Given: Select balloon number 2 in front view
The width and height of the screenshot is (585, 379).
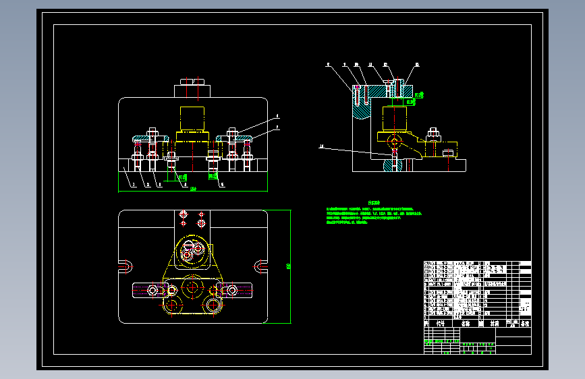Looking at the screenshot, I should tap(148, 185).
